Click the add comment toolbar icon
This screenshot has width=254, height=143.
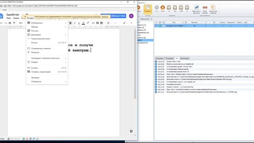point(97,23)
